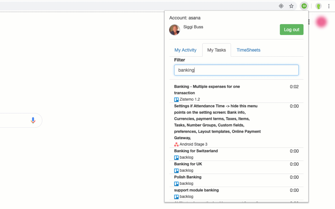335x209 pixels.
Task: Toggle the 0:02 timer on Banking Multiple expenses
Action: (294, 86)
